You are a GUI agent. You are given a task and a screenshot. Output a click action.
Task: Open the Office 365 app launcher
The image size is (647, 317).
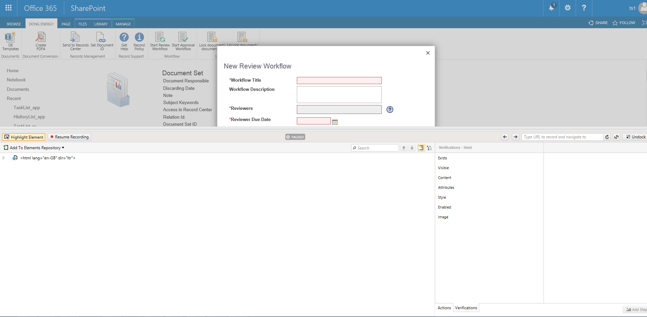pyautogui.click(x=8, y=8)
